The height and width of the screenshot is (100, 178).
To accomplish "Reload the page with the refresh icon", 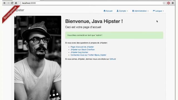I will [12, 3].
